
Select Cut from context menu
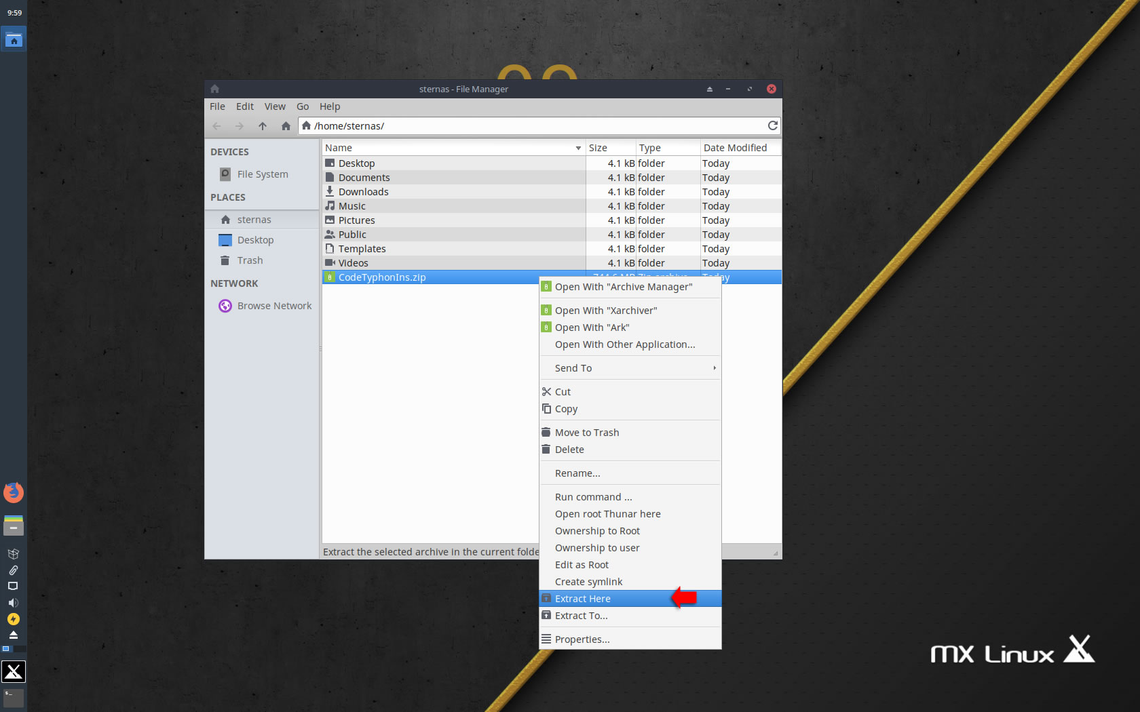630,392
